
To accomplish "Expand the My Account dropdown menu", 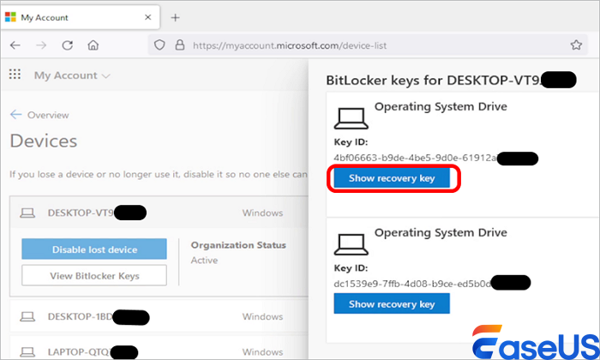I will coord(72,75).
